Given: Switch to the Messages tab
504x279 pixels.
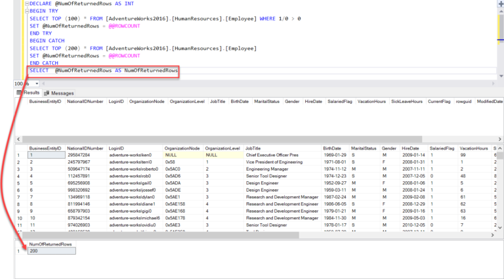Looking at the screenshot, I should 59,93.
